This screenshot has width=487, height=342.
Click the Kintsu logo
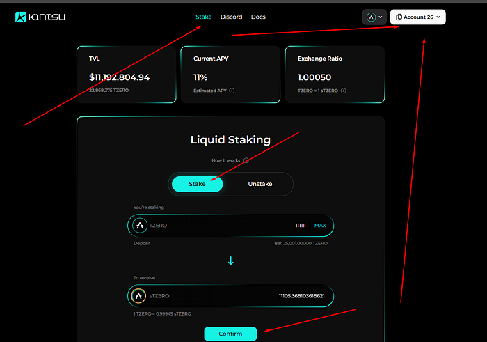[40, 17]
